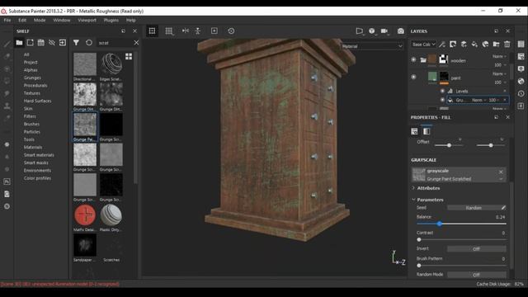Image resolution: width=528 pixels, height=297 pixels.
Task: Open wooden layer blend mode dropdown
Action: tap(499, 56)
